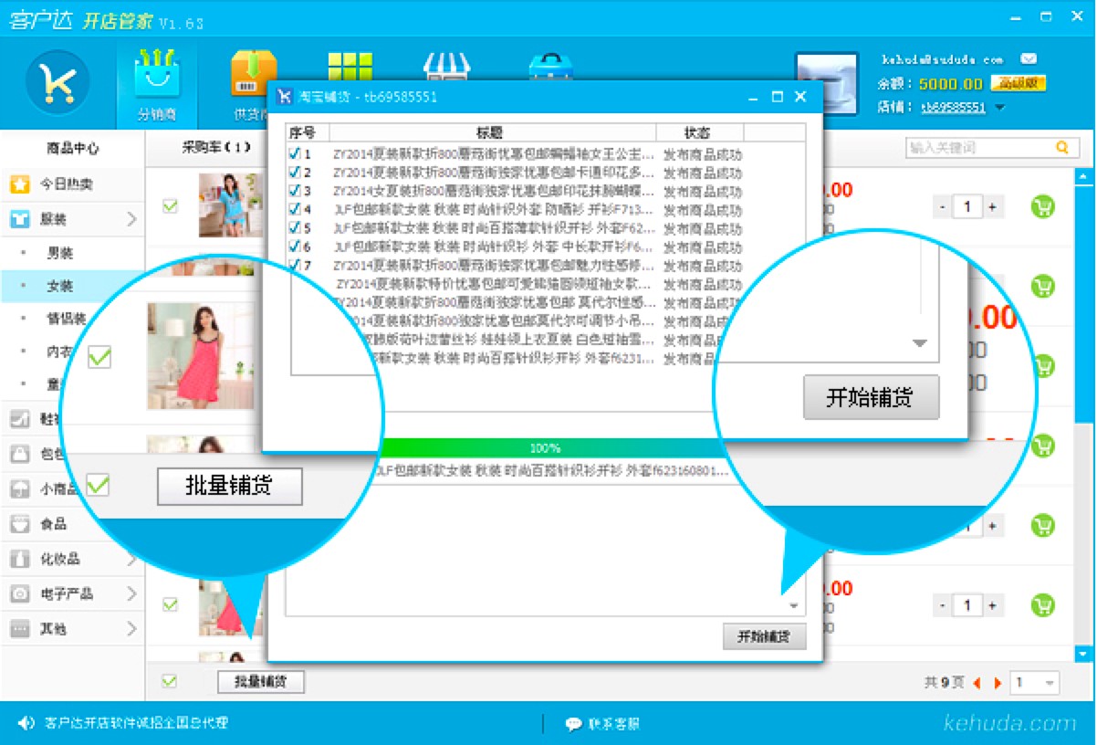Viewport: 1097px width, 745px height.
Task: Uncheck row 3 checkbox in 淘宝铺货 dialog
Action: point(294,191)
